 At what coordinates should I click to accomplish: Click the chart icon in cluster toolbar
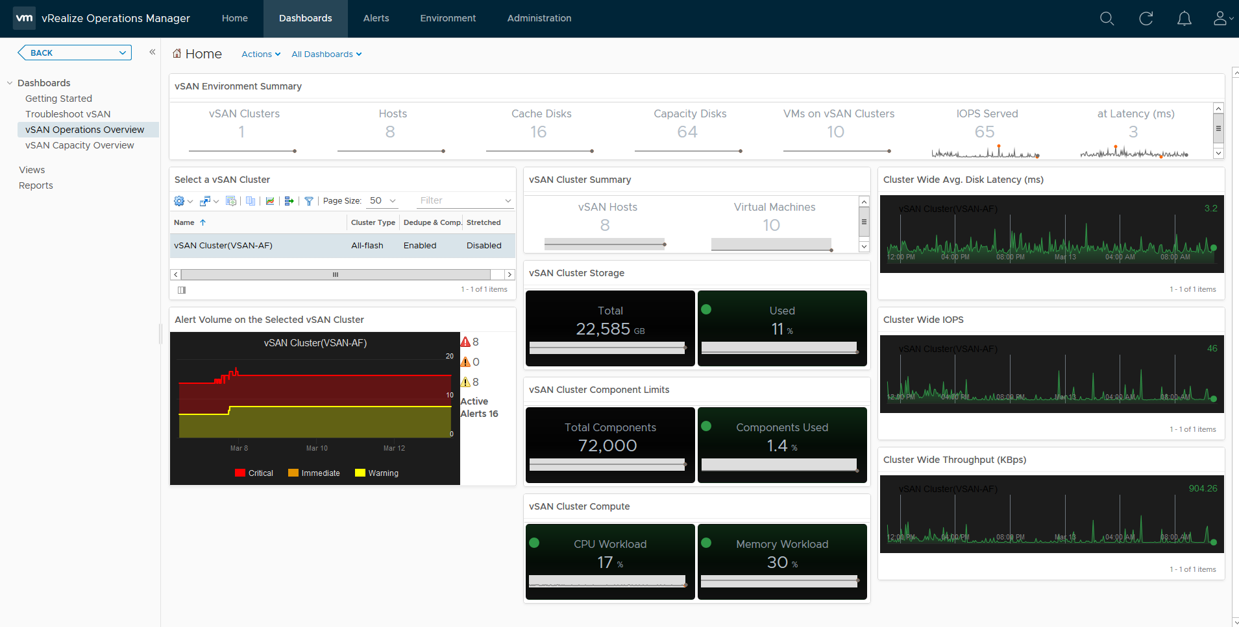pyautogui.click(x=270, y=201)
